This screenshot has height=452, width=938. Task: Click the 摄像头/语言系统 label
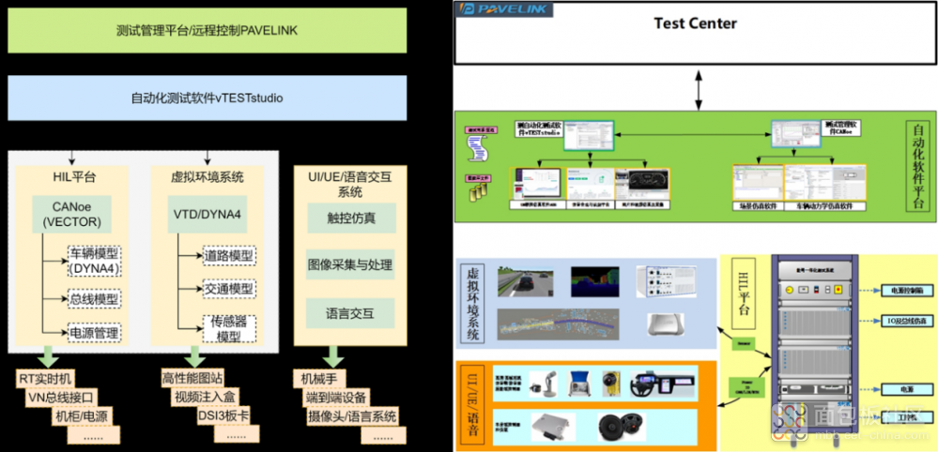353,415
